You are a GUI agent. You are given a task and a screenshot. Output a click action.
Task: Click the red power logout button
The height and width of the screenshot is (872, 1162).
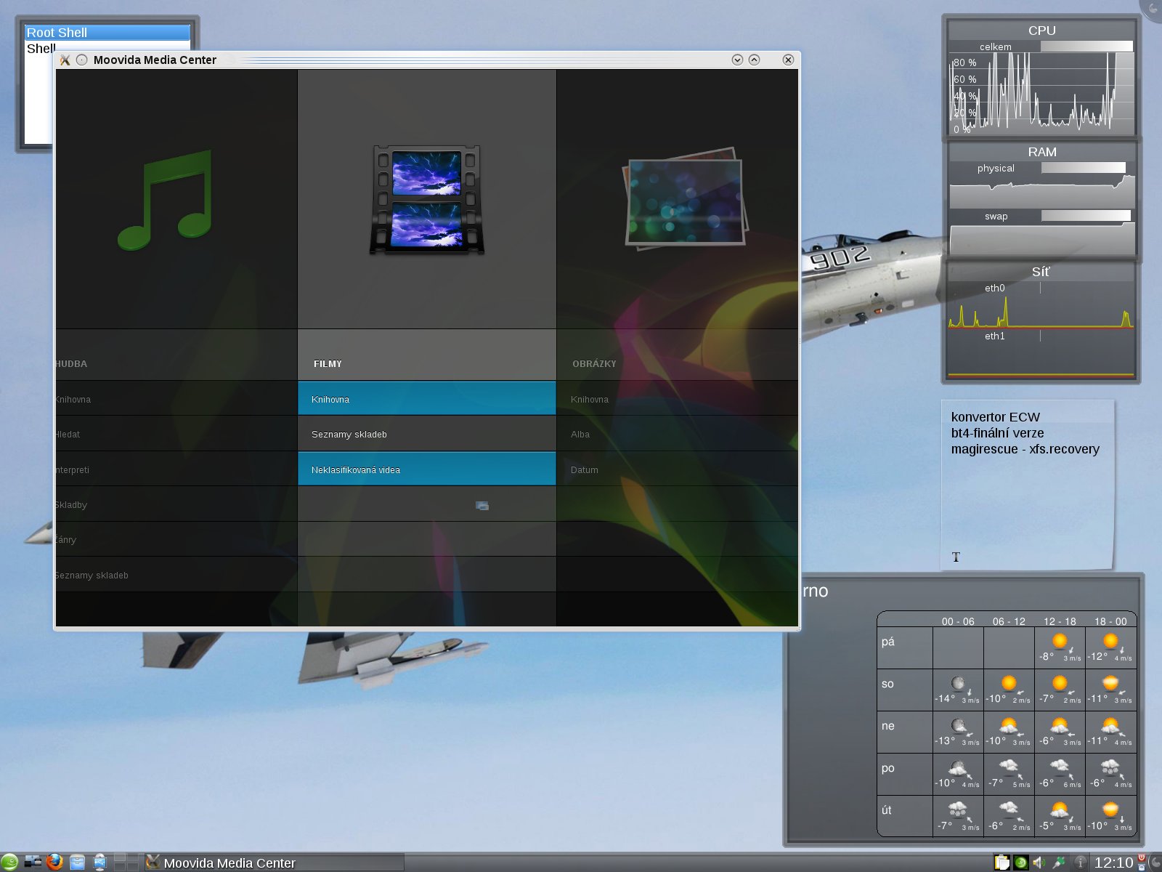1142,858
